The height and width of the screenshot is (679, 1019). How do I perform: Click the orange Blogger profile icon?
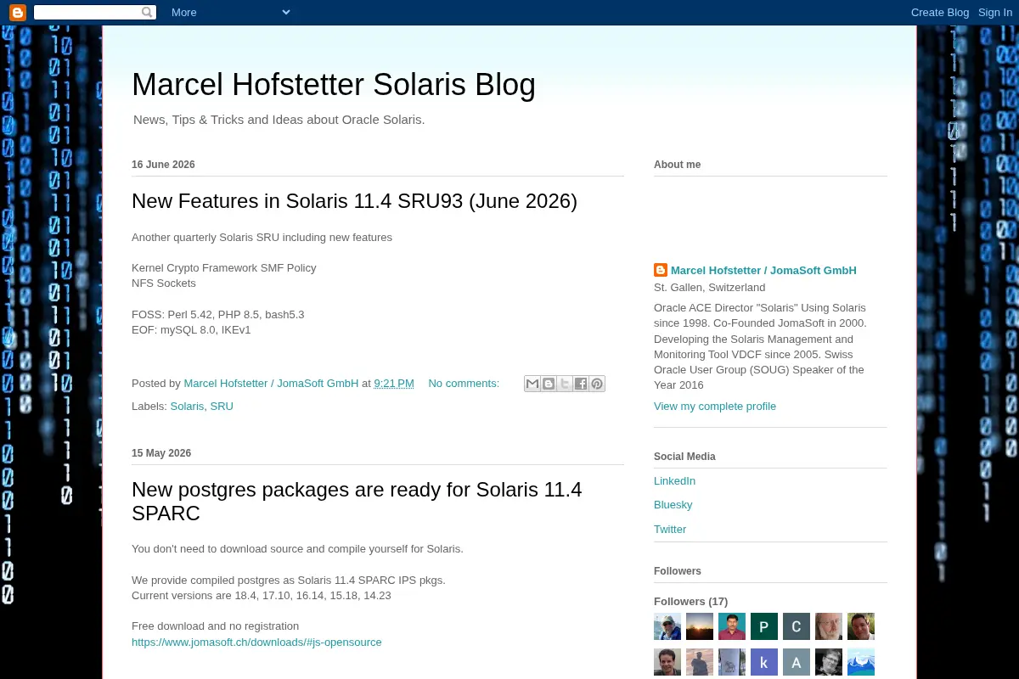click(x=661, y=270)
